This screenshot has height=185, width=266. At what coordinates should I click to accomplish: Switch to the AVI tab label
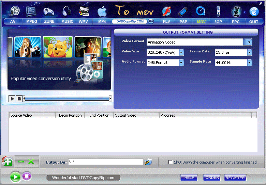coord(13,21)
